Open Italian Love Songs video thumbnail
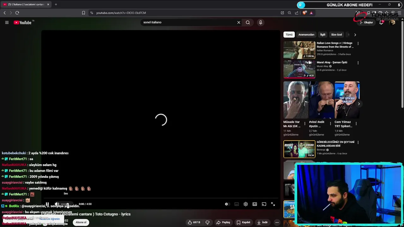Screen dimensions: 404x227 coord(299,50)
